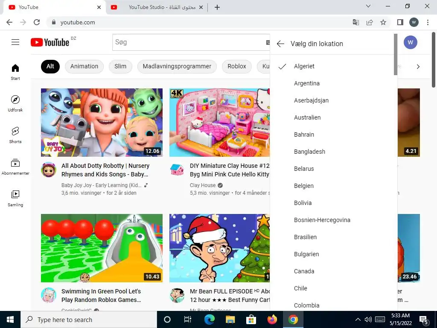Viewport: 437px width, 328px height.
Task: Choose Belgien as location
Action: tap(334, 186)
